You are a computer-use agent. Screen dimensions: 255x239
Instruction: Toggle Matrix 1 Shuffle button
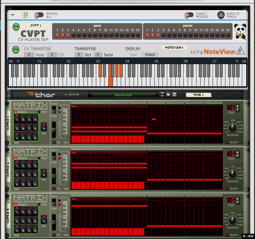pos(227,142)
